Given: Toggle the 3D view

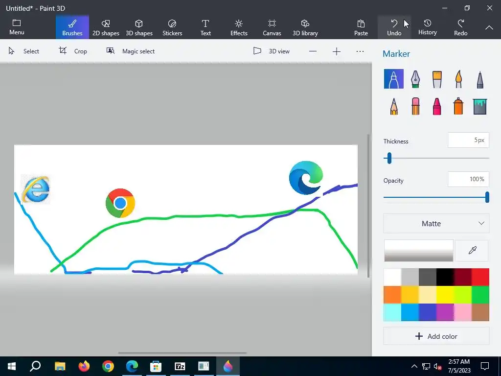Looking at the screenshot, I should point(272,51).
